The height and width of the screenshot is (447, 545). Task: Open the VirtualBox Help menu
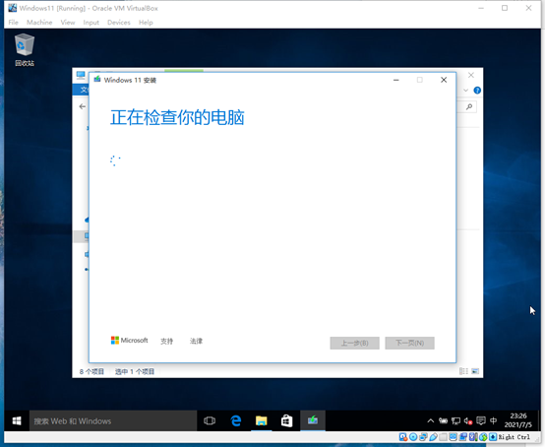(146, 23)
